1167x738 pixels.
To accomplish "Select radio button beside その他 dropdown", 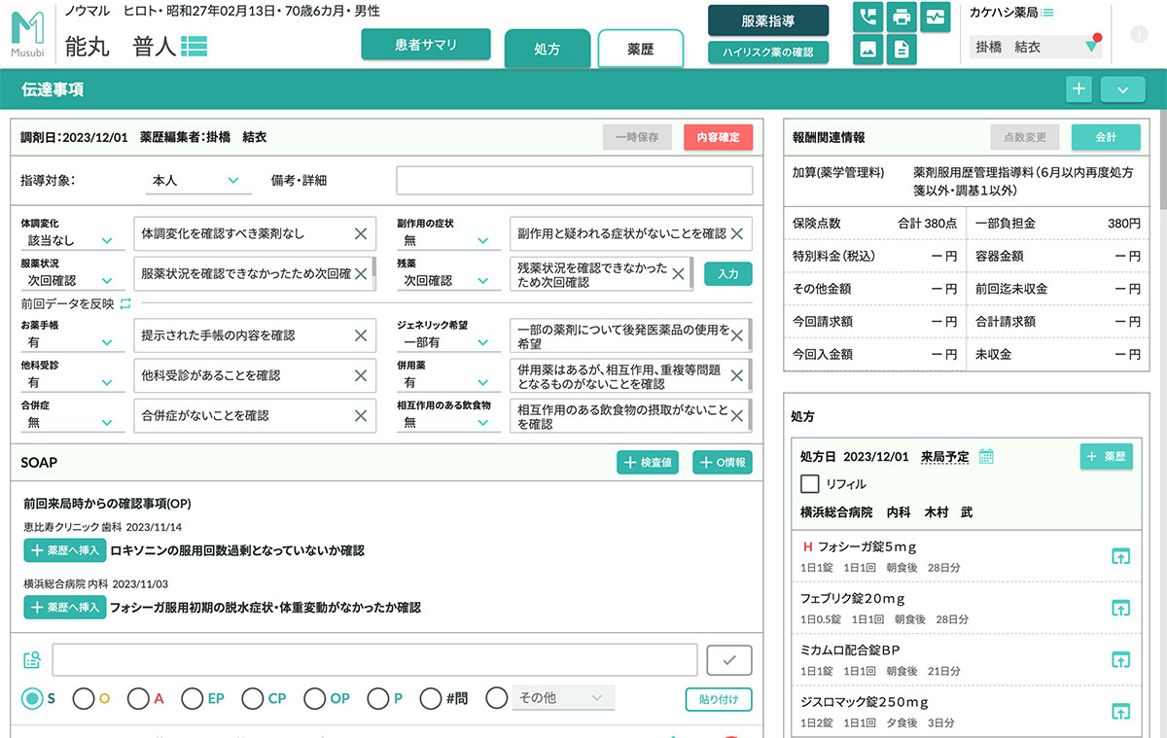I will point(497,698).
